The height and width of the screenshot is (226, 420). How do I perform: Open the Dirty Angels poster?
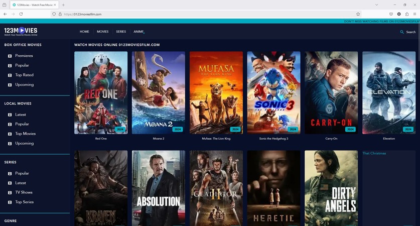click(x=331, y=188)
